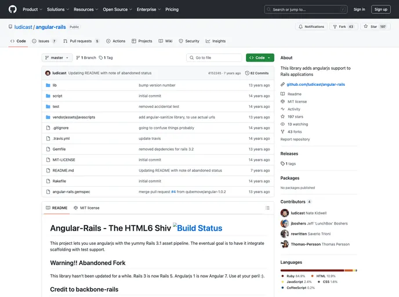The image size is (399, 297).
Task: Click the HTML language color dot
Action: [x=312, y=276]
